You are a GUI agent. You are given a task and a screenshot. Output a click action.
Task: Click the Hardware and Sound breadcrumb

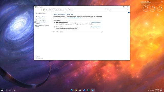pyautogui.click(x=59, y=10)
